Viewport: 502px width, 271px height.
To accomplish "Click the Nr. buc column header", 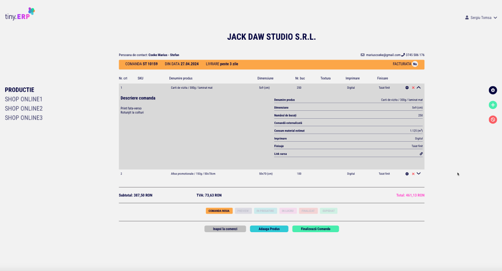I will point(300,79).
